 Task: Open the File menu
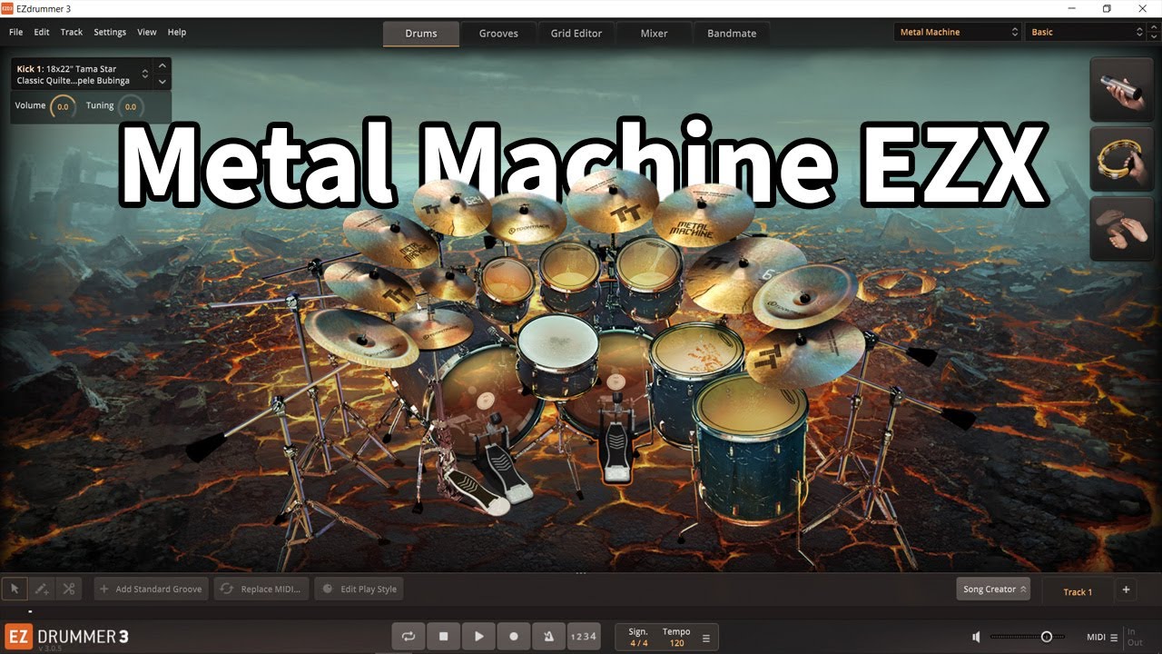tap(16, 32)
